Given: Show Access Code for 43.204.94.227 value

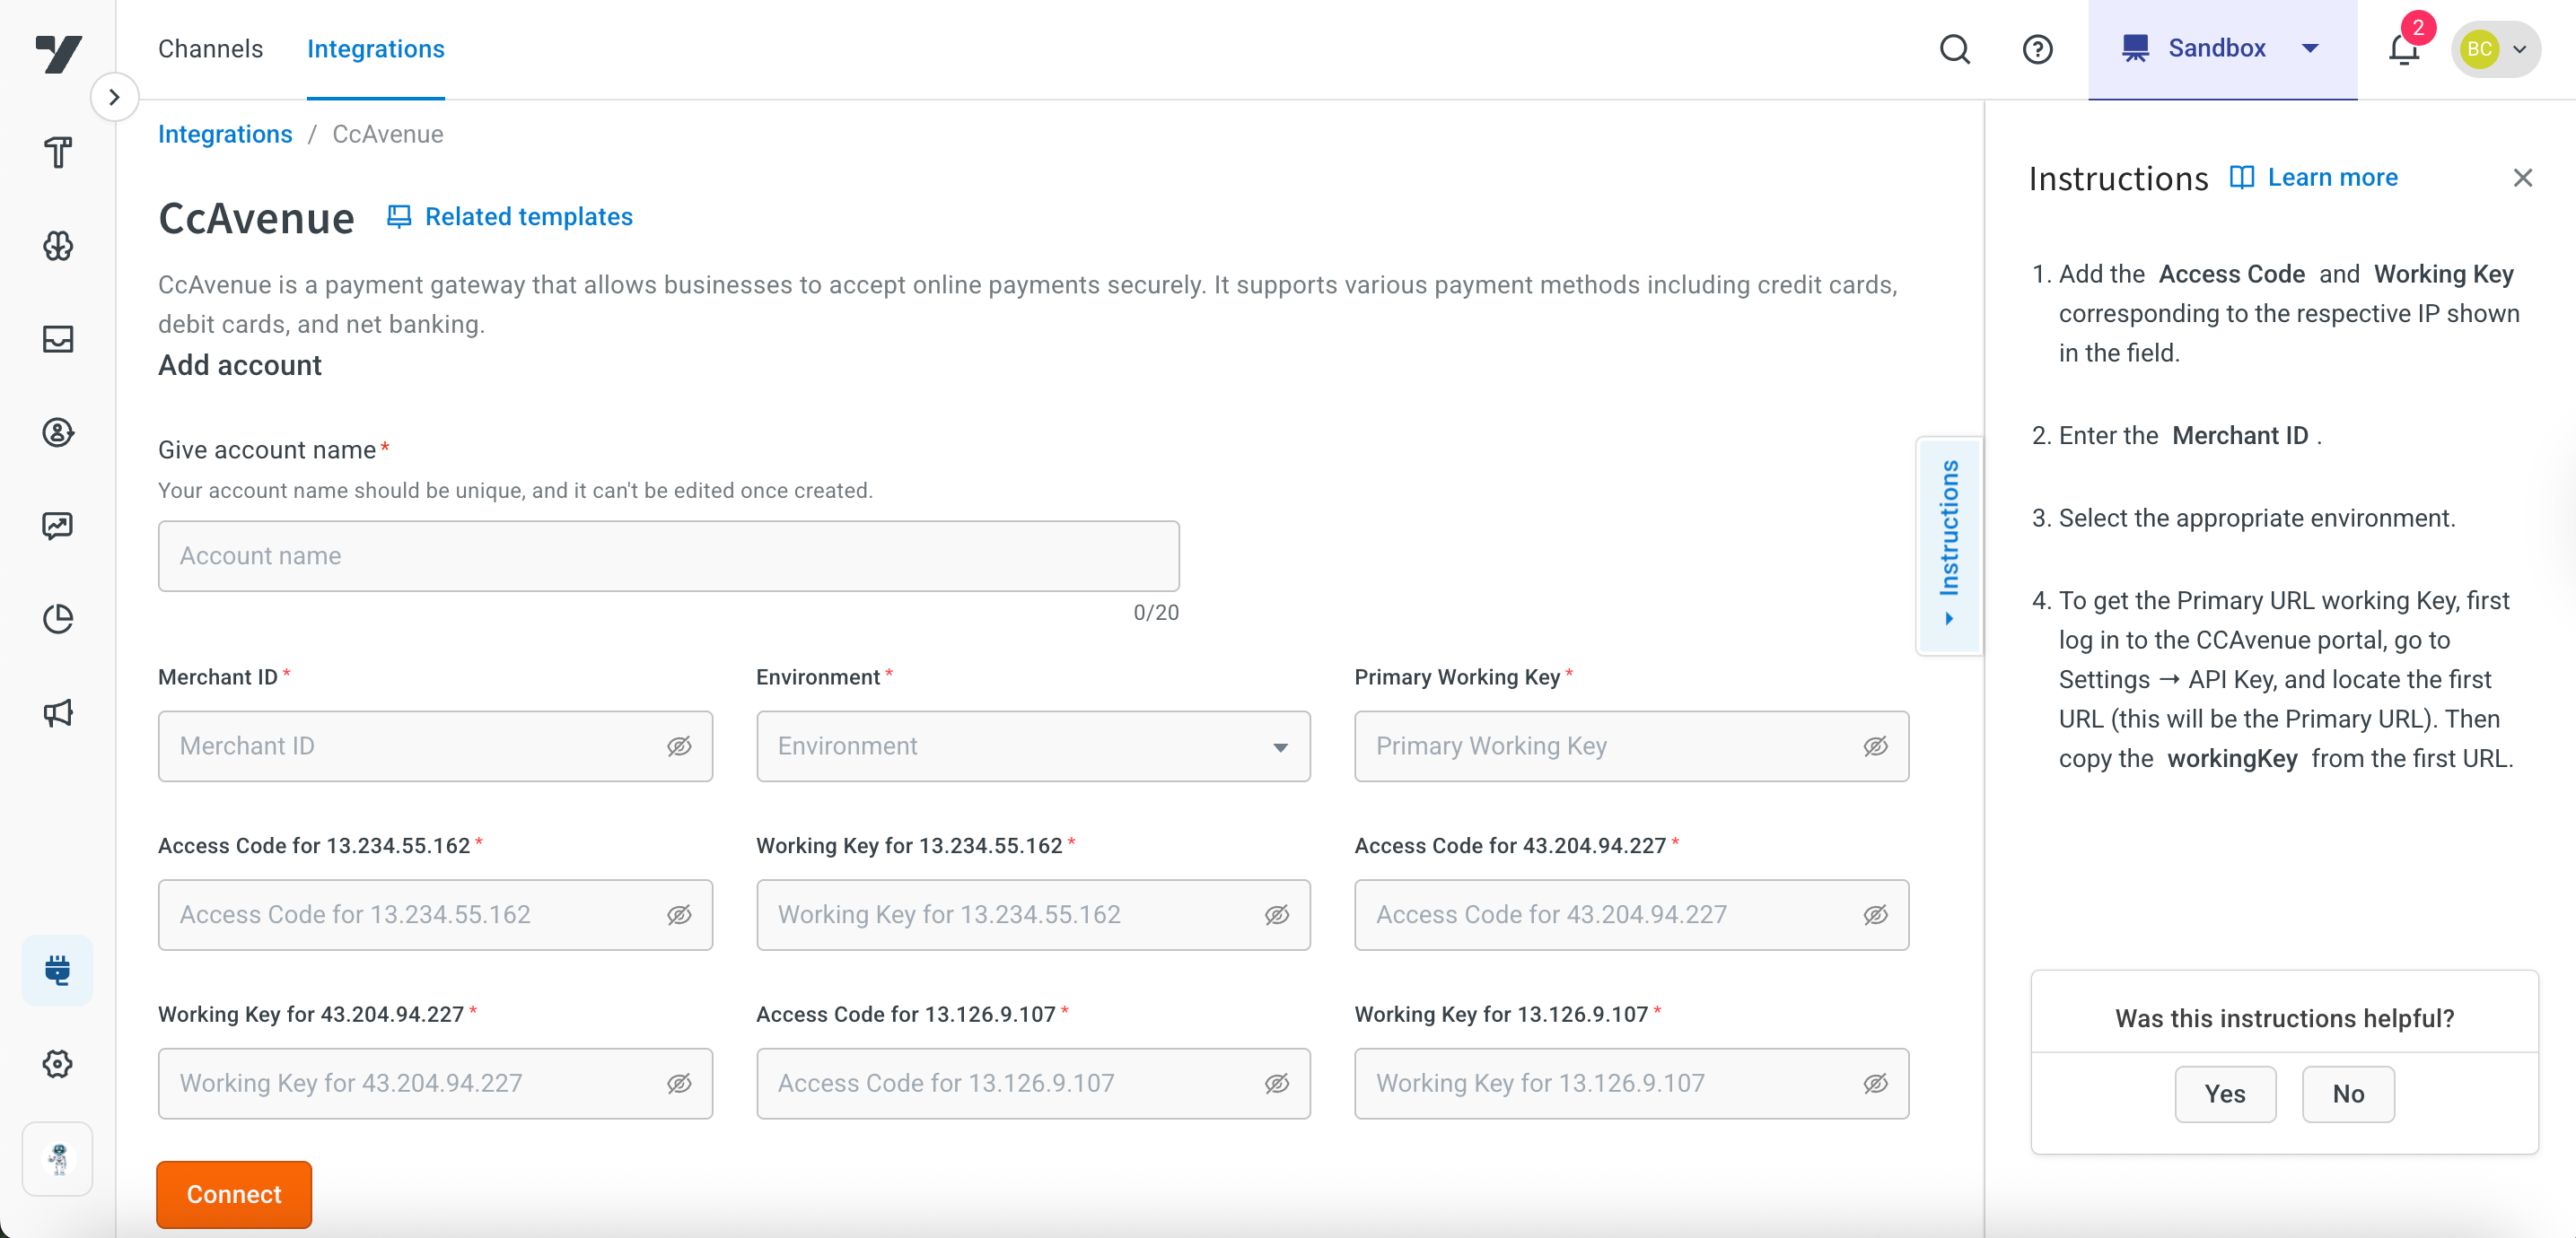Looking at the screenshot, I should point(1875,914).
